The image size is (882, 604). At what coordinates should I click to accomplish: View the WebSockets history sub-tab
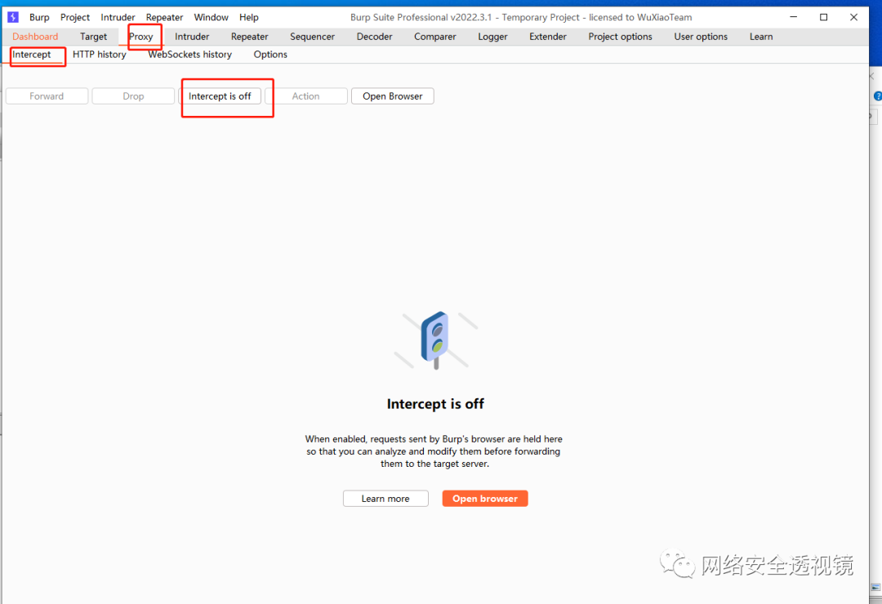pyautogui.click(x=189, y=55)
